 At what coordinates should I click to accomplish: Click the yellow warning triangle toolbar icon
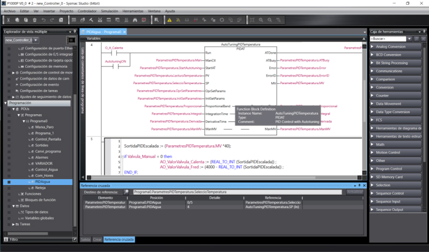169,20
